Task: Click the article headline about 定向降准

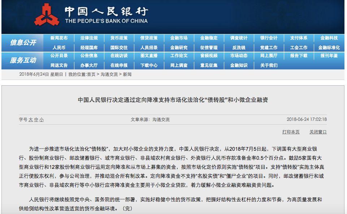Action: (173, 100)
